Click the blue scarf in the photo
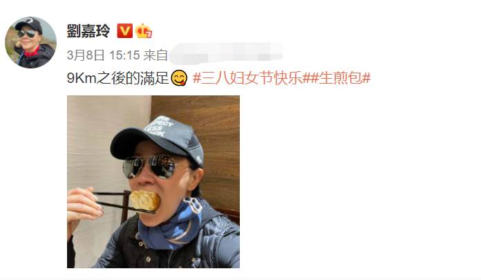 pyautogui.click(x=171, y=225)
